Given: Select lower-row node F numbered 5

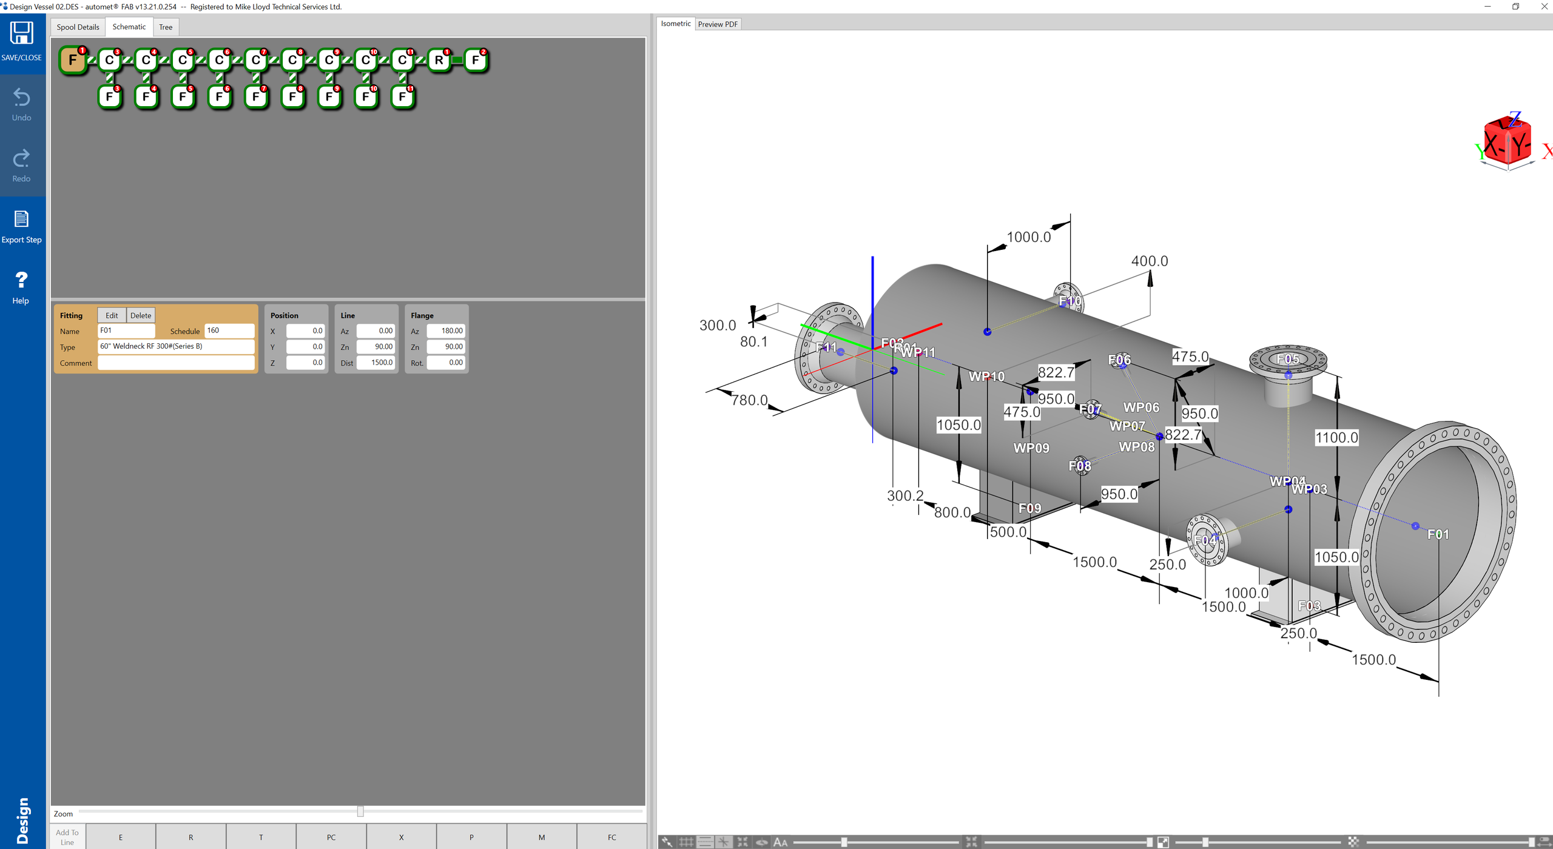Looking at the screenshot, I should click(x=183, y=96).
